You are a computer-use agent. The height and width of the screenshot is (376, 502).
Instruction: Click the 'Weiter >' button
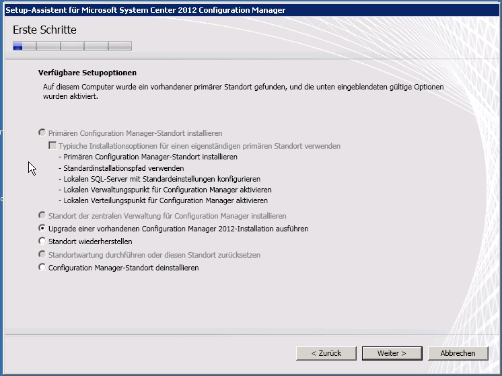(x=392, y=353)
